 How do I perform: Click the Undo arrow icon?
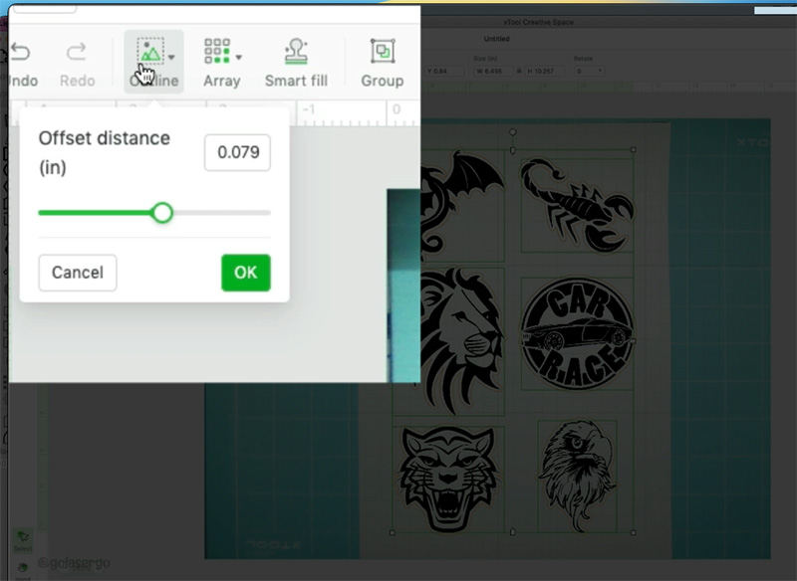tap(20, 52)
